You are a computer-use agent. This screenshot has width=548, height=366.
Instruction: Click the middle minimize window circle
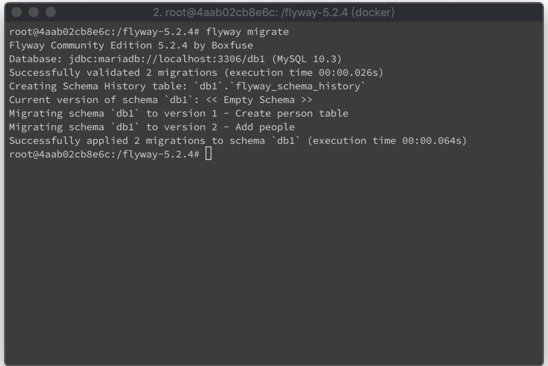click(x=34, y=12)
